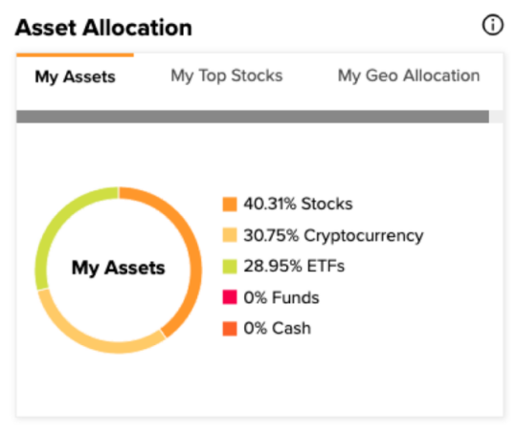
Task: Click the orange Stocks segment of the donut
Action: (194, 264)
